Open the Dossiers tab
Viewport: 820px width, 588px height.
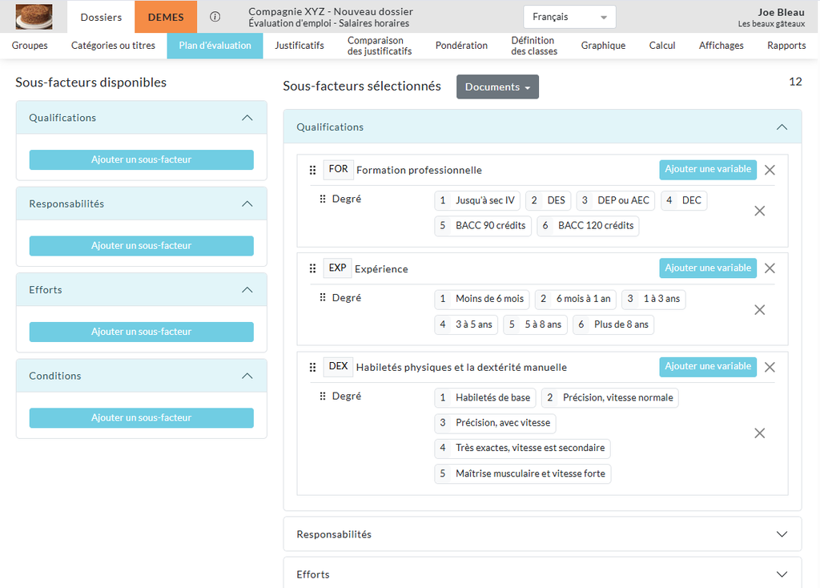tap(101, 17)
